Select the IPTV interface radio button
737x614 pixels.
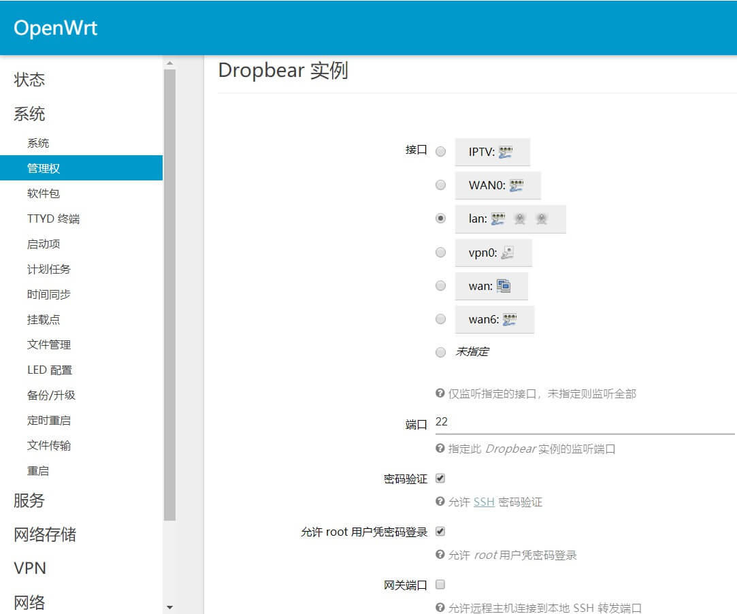[x=440, y=152]
